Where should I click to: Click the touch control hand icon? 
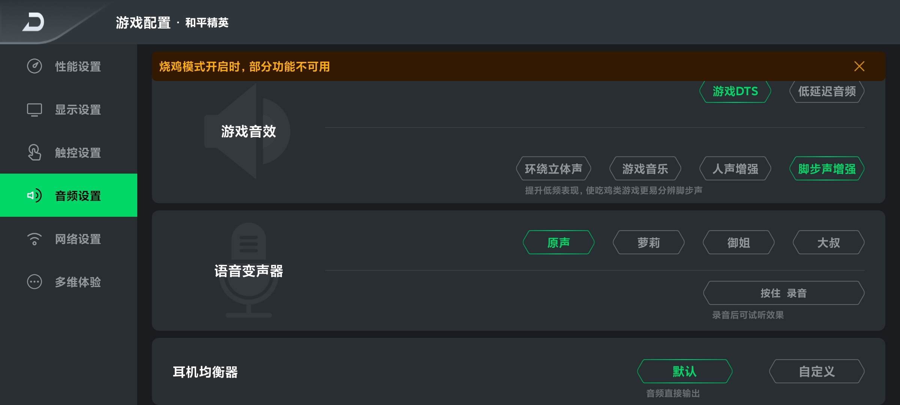[34, 153]
